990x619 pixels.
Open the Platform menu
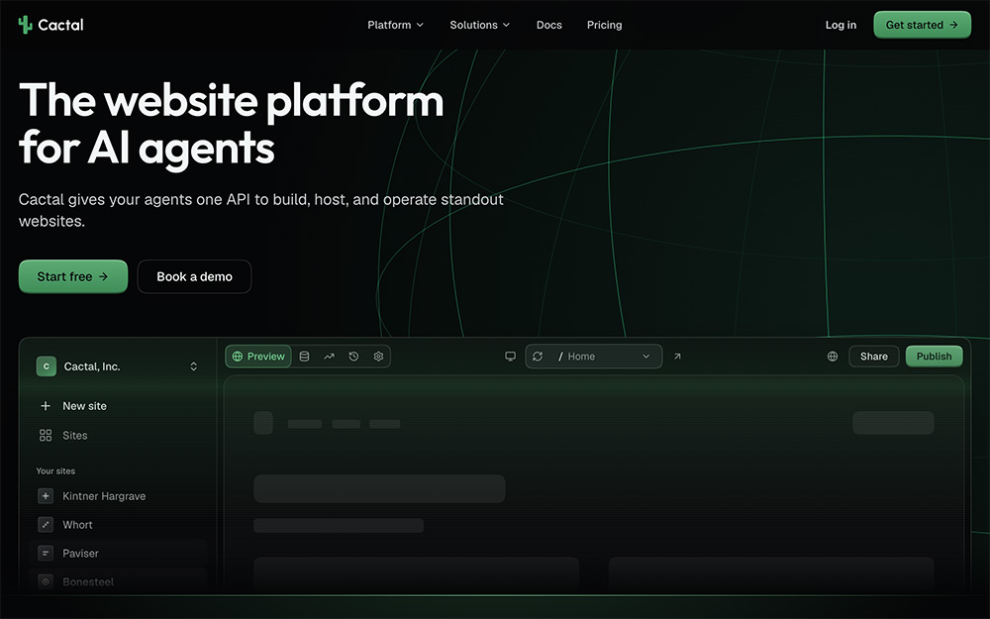point(395,25)
